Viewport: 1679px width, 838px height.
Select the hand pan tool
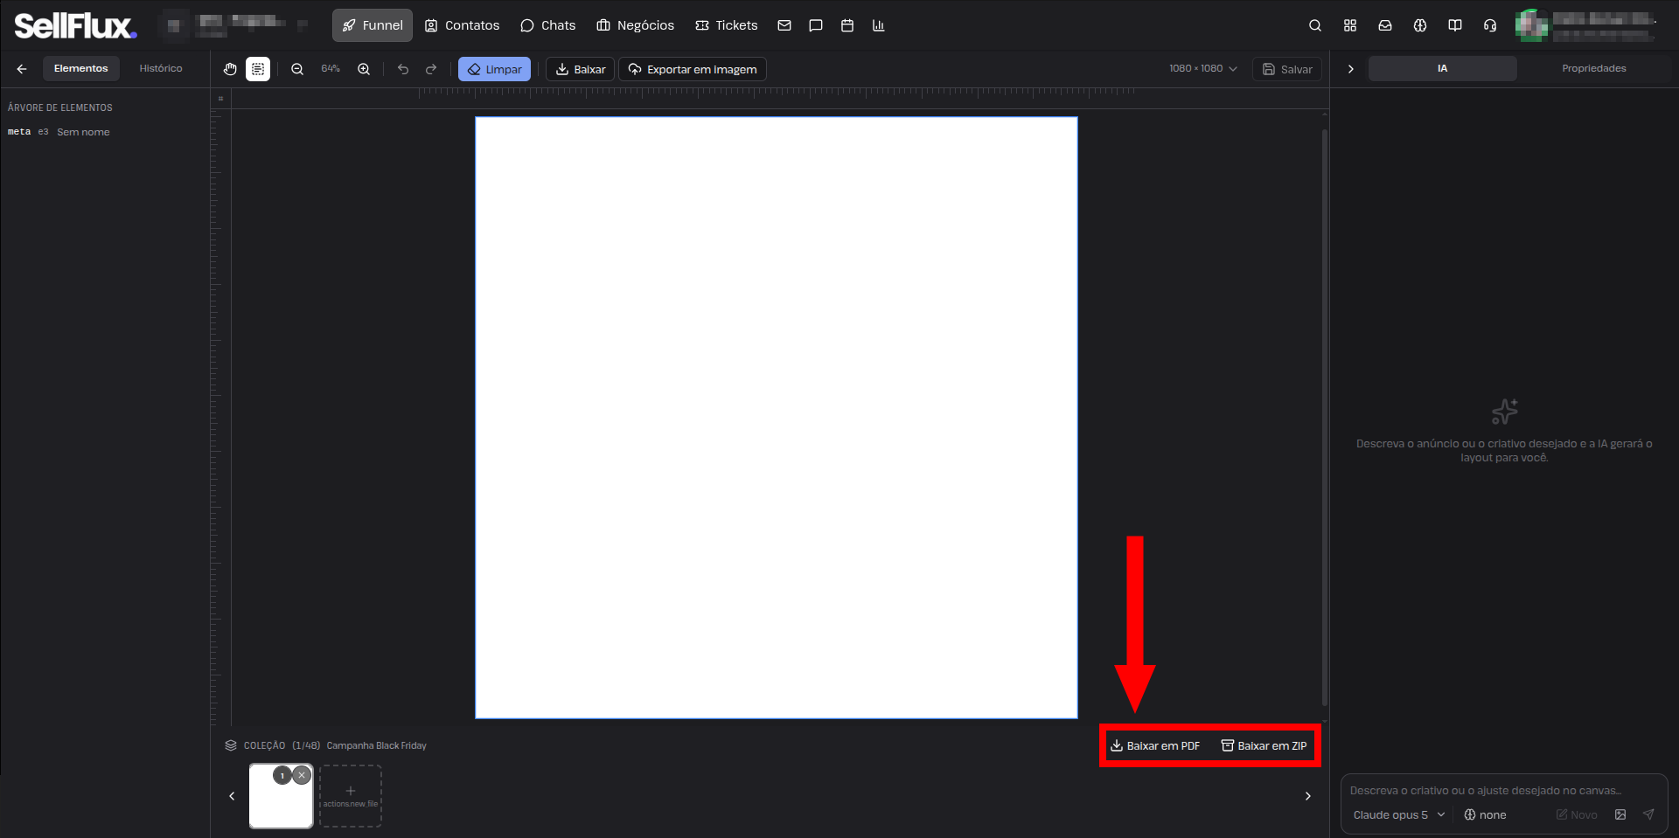coord(230,69)
